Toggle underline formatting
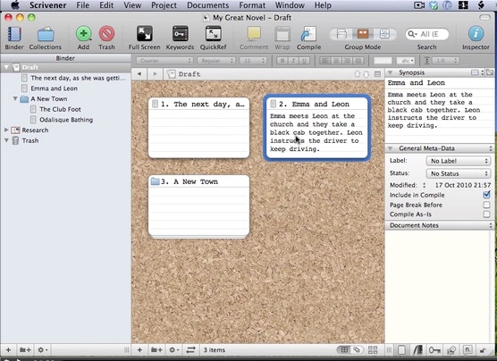 pyautogui.click(x=305, y=61)
